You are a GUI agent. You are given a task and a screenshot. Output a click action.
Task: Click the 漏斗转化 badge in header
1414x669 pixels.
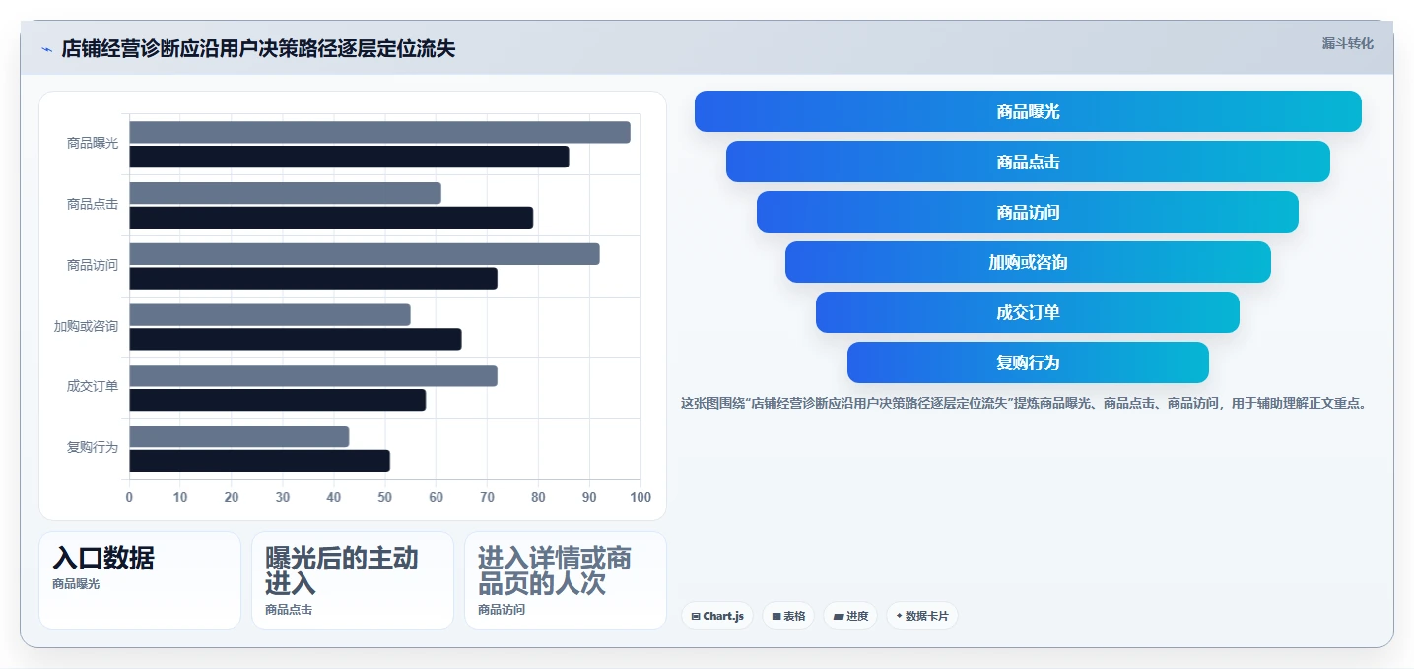click(x=1347, y=43)
